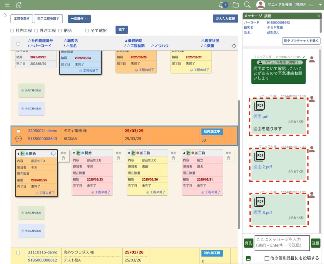Viewport: 324px width, 264px height.
Task: Click the search magnifier icon
Action: (247, 5)
